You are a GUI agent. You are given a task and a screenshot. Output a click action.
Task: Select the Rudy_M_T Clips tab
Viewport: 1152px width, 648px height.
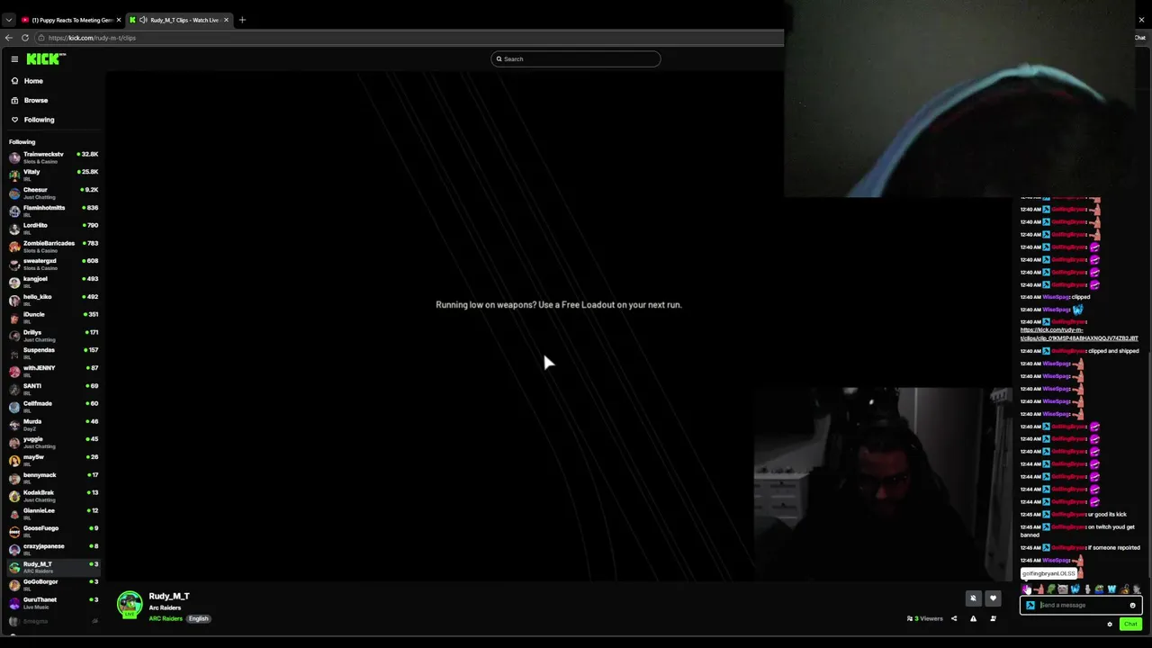[x=178, y=20]
